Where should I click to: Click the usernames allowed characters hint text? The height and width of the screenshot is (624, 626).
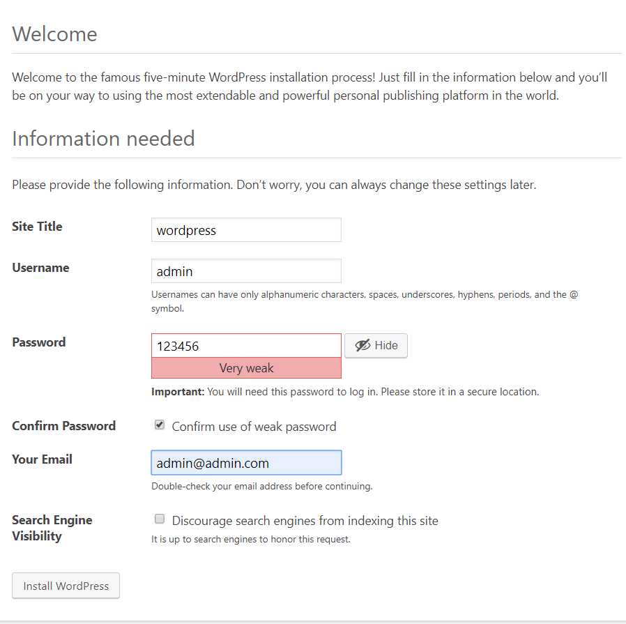365,301
